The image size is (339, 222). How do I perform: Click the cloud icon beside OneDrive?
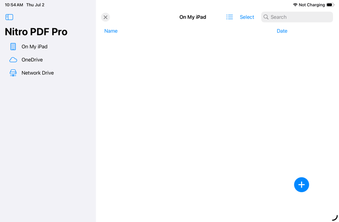[x=13, y=60]
